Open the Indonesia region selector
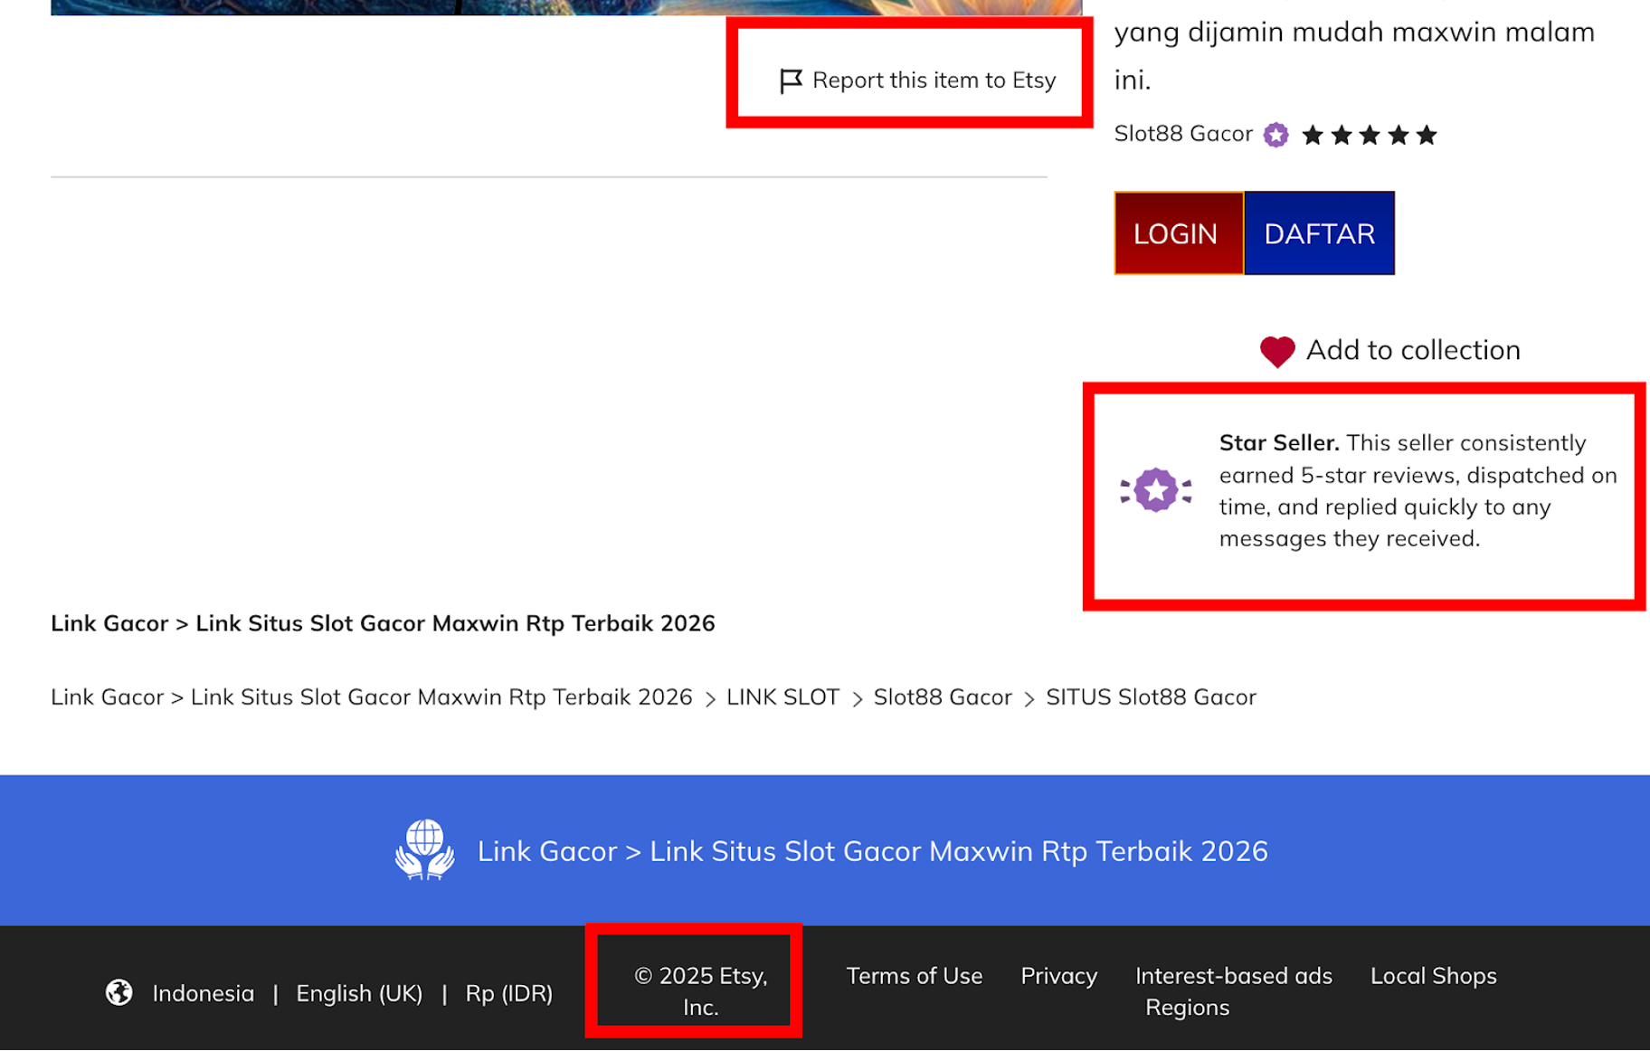This screenshot has height=1051, width=1650. (203, 992)
